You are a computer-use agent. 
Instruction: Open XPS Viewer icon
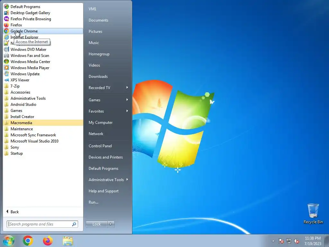tap(6, 80)
